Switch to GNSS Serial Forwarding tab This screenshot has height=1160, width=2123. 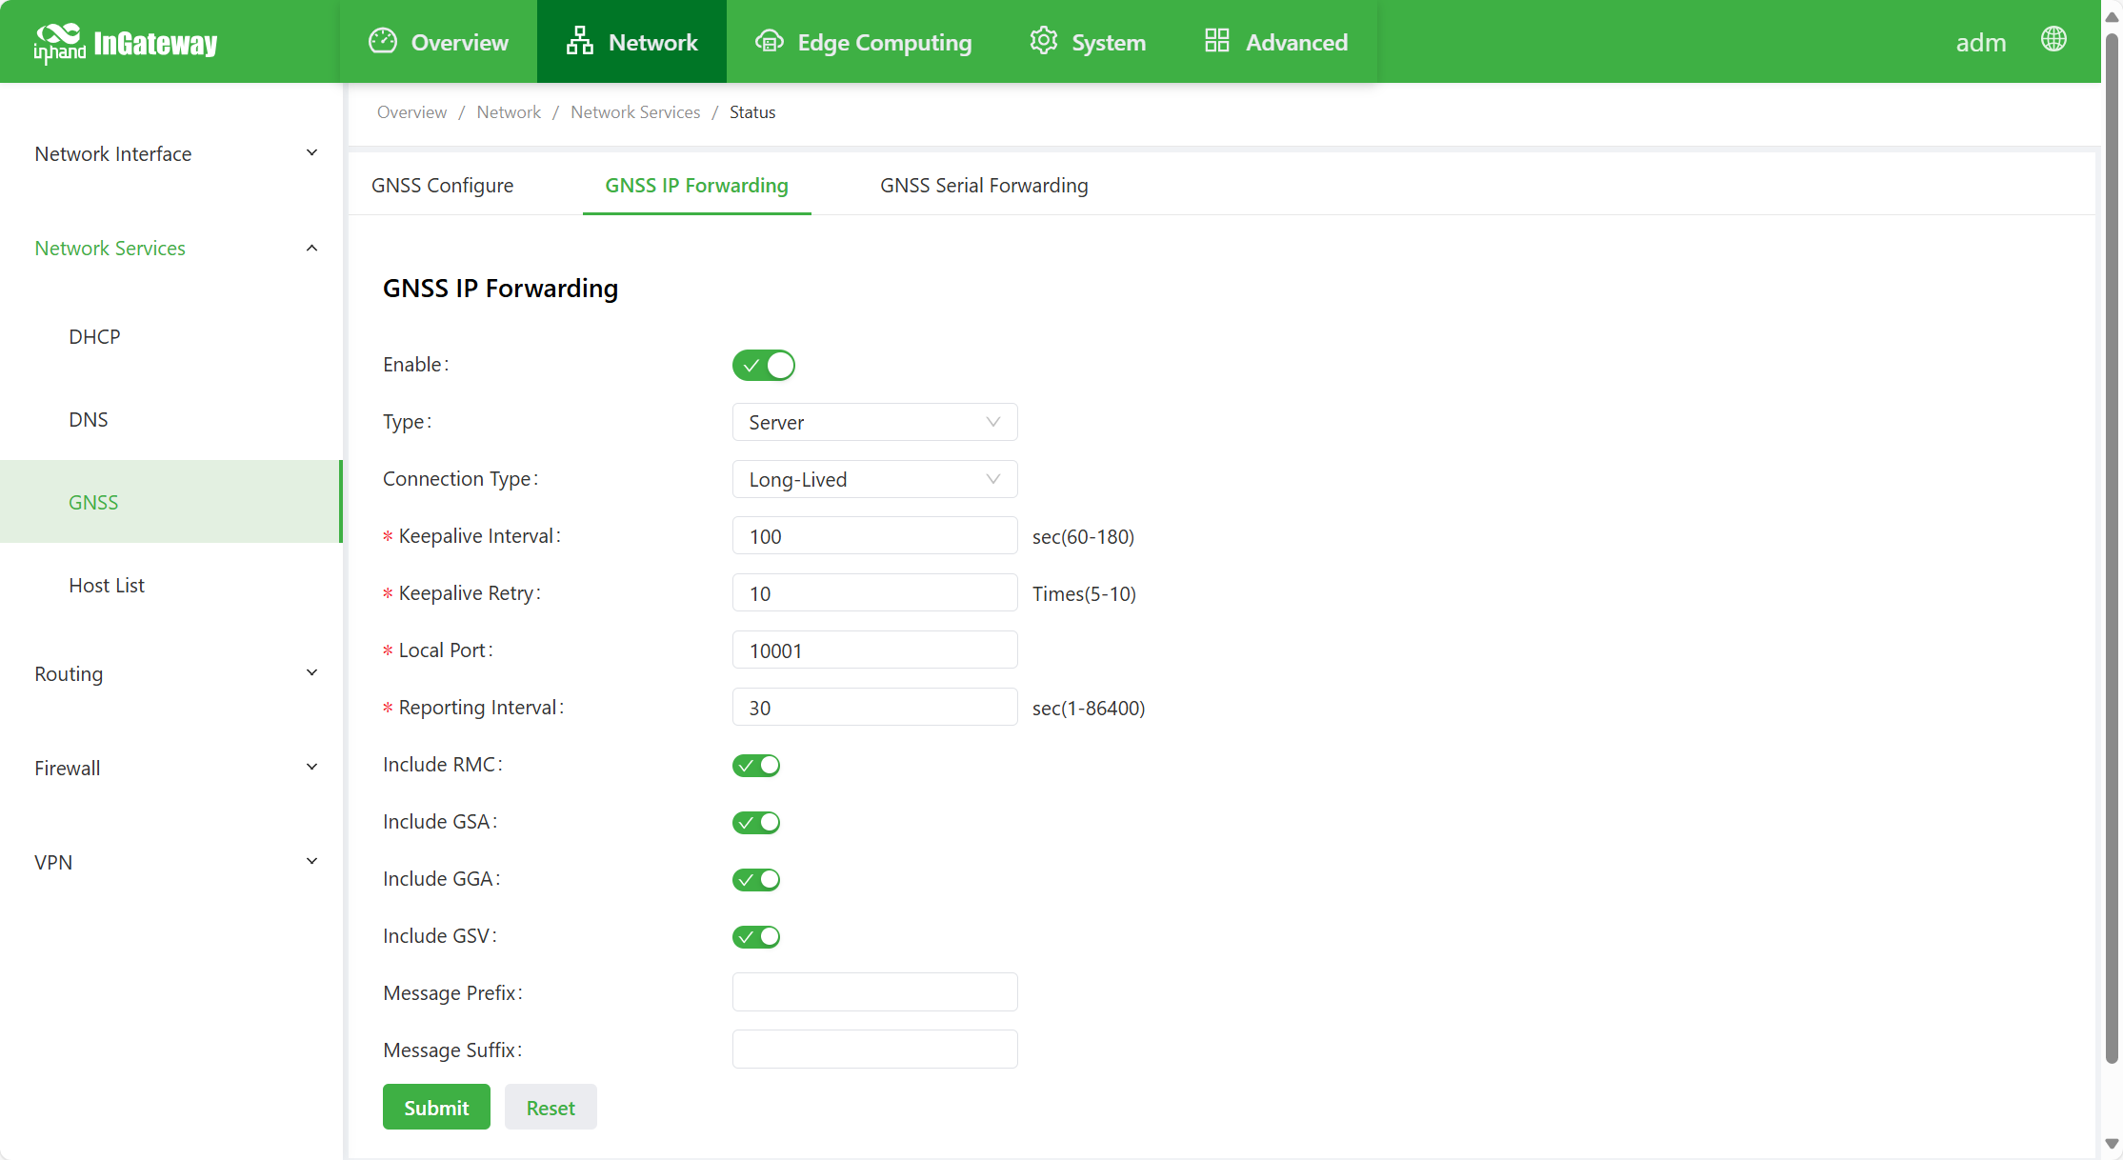click(x=983, y=185)
